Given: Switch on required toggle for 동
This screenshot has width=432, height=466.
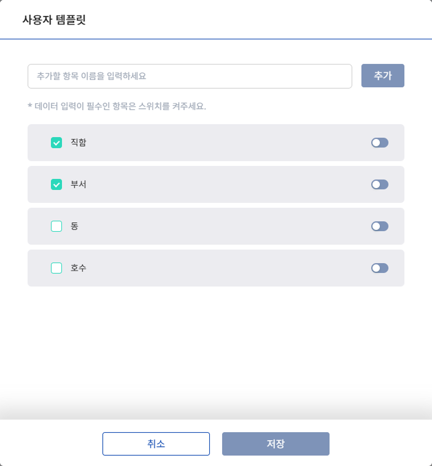Looking at the screenshot, I should coord(379,226).
